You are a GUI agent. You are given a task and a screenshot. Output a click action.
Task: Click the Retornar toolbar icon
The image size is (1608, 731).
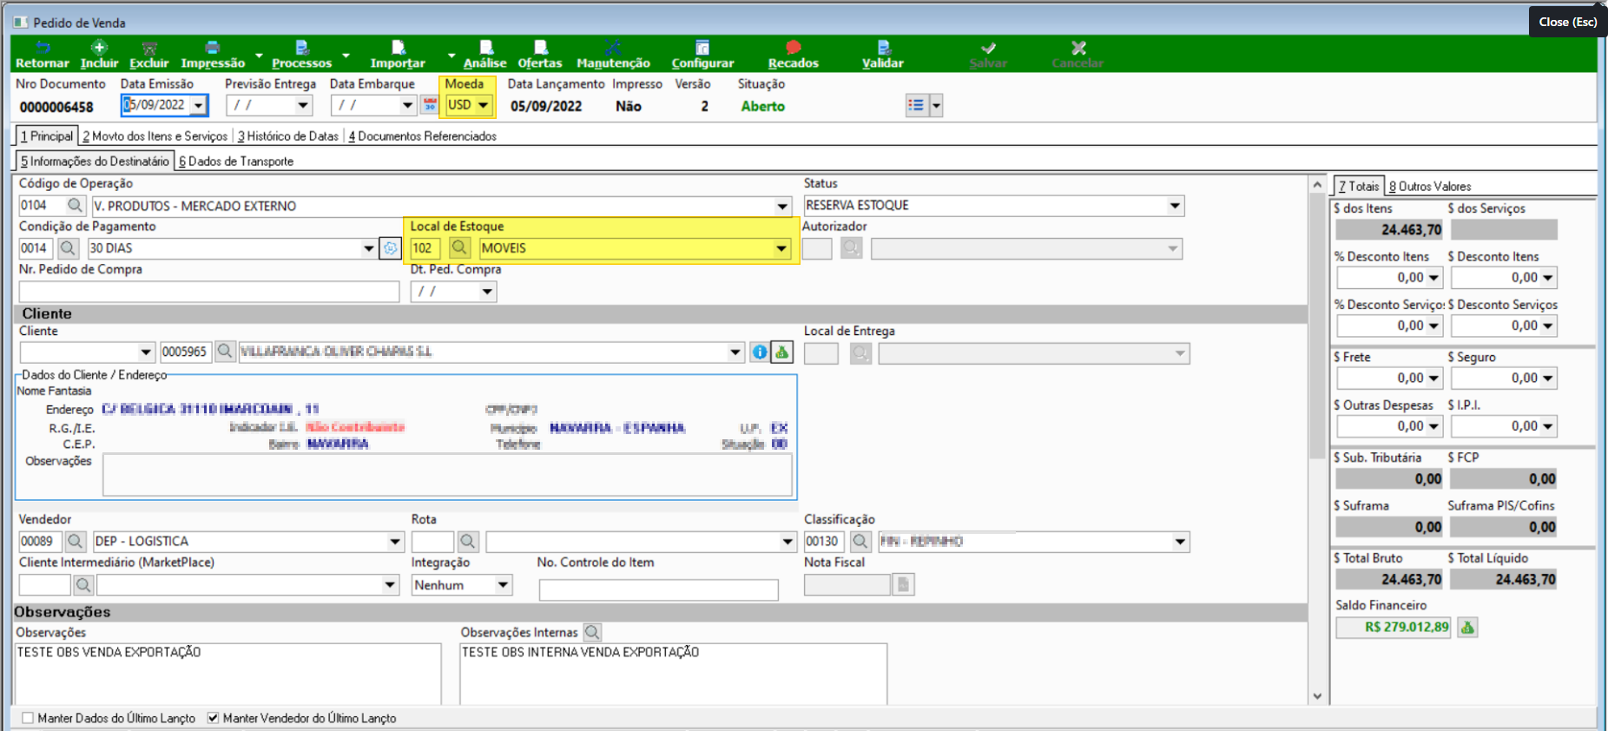tap(42, 54)
